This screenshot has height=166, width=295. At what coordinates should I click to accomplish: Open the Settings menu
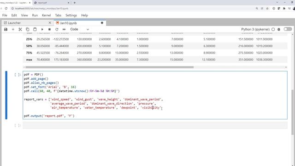tap(71, 15)
